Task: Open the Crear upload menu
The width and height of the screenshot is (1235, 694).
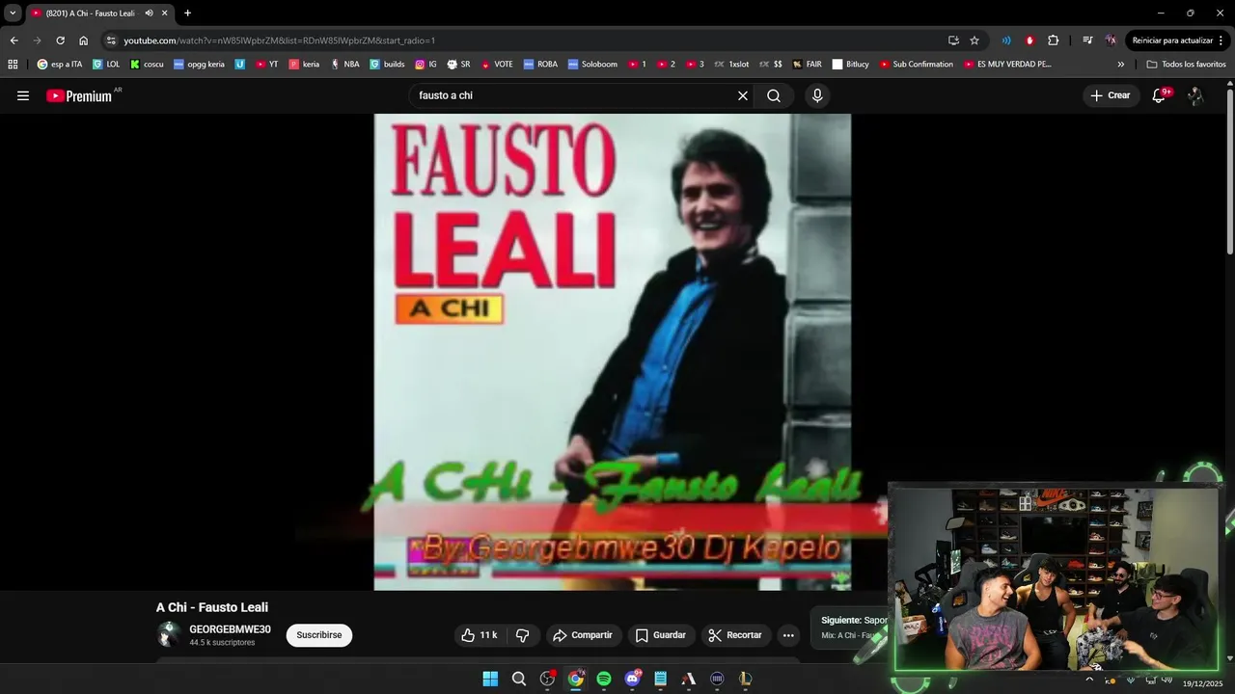Action: [1111, 95]
